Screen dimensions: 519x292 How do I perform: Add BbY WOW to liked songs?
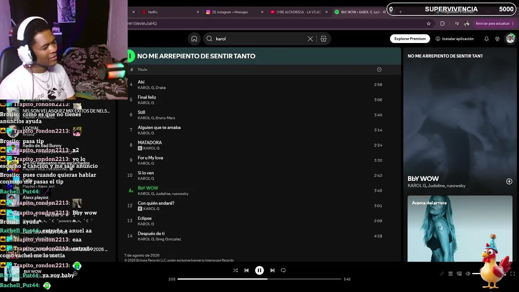pos(509,181)
